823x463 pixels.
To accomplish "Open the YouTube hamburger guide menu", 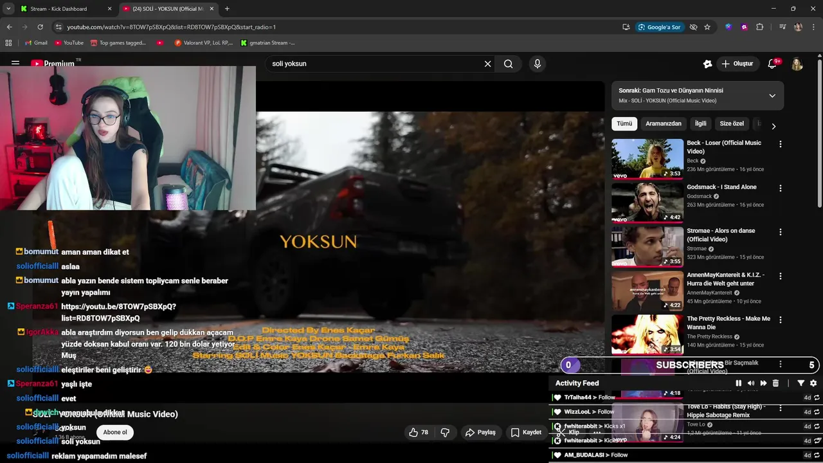I will pyautogui.click(x=15, y=64).
